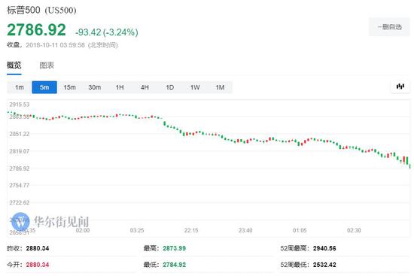This screenshot has width=414, height=276.
Task: Click the change value -93.42 (-3.24%)
Action: (107, 32)
